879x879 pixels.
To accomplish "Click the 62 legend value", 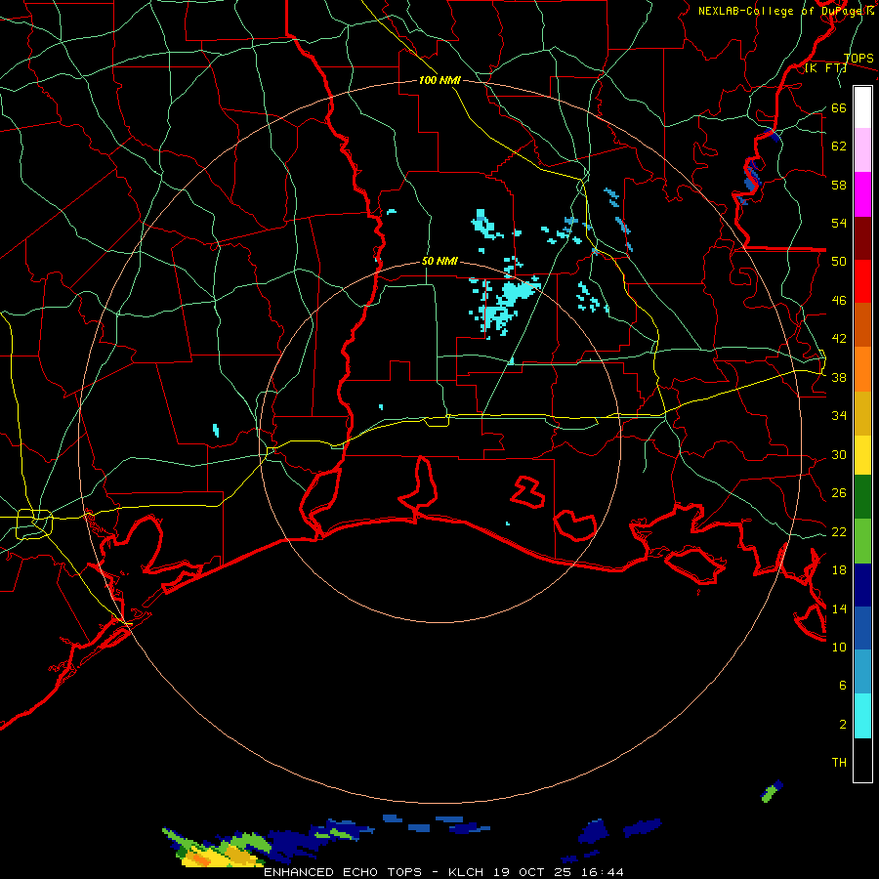I will point(839,146).
